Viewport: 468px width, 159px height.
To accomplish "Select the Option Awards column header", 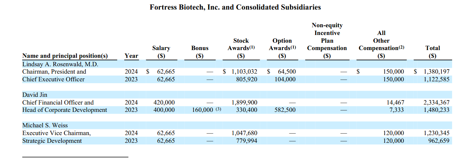I will [282, 48].
